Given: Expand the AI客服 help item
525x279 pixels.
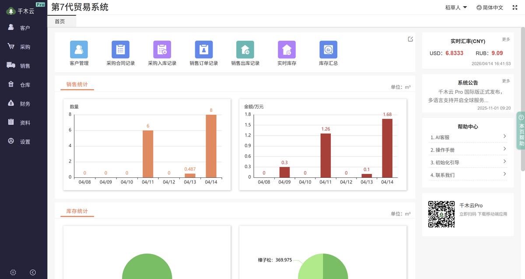Looking at the screenshot, I should (467, 137).
